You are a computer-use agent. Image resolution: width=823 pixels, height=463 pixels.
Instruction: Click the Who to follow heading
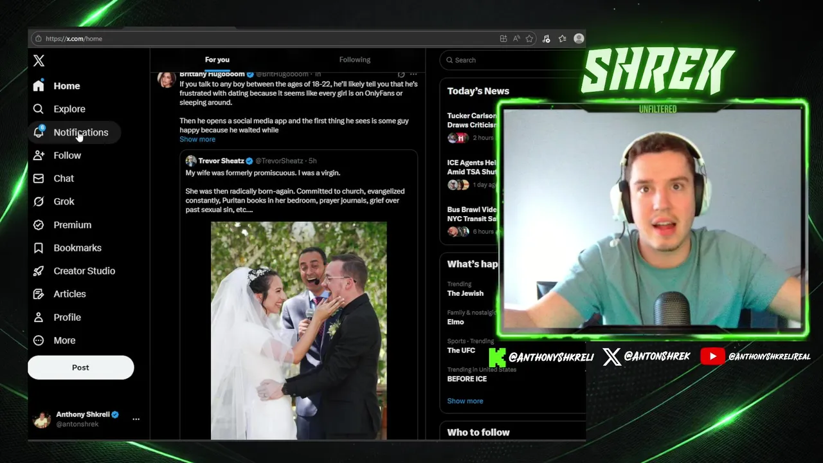(478, 432)
